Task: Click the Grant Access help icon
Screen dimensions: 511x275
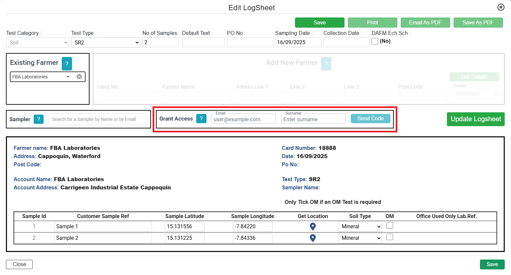Action: pos(201,119)
